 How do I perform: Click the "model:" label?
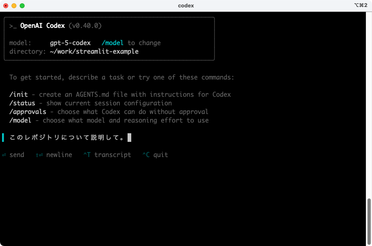[x=20, y=43]
